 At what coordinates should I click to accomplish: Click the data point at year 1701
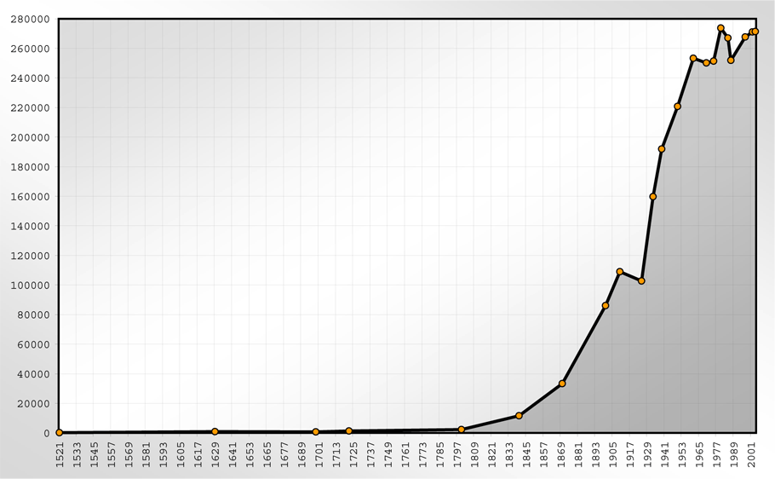click(x=316, y=432)
